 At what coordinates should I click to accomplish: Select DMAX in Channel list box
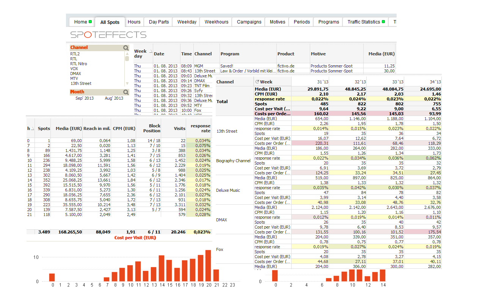(75, 74)
